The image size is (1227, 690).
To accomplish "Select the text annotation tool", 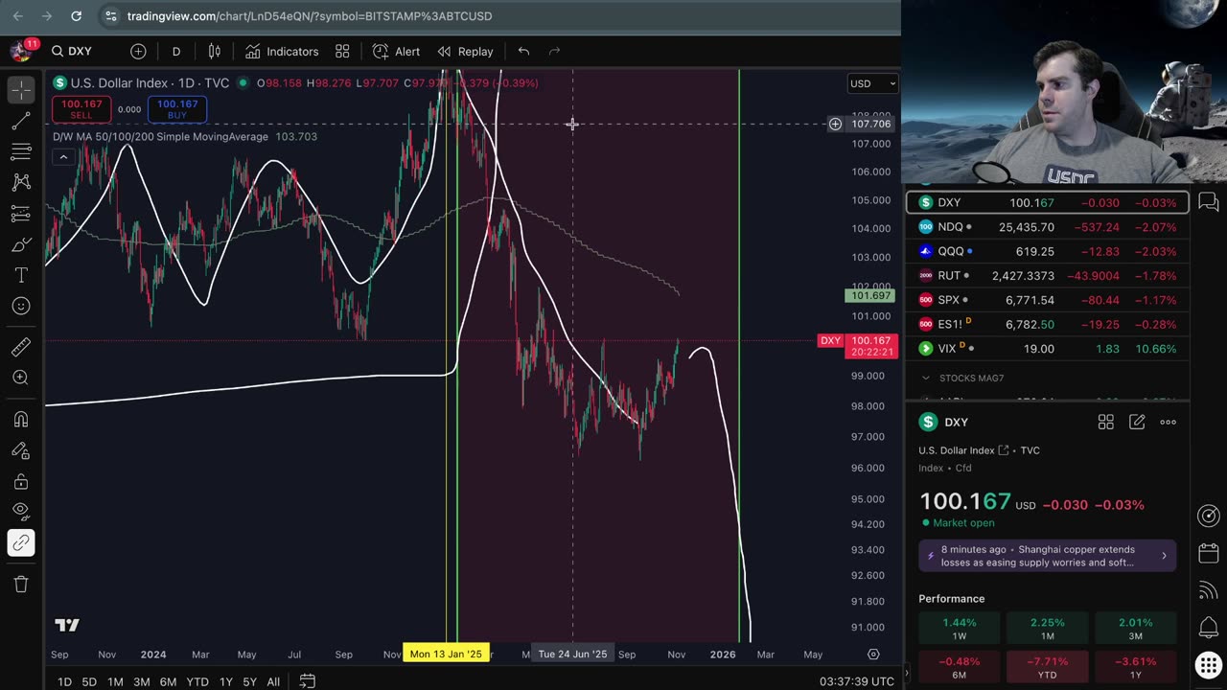I will [21, 275].
